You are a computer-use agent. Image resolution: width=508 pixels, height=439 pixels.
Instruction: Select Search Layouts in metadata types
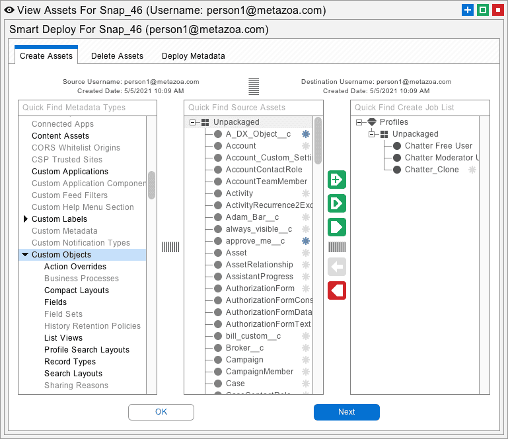[73, 373]
